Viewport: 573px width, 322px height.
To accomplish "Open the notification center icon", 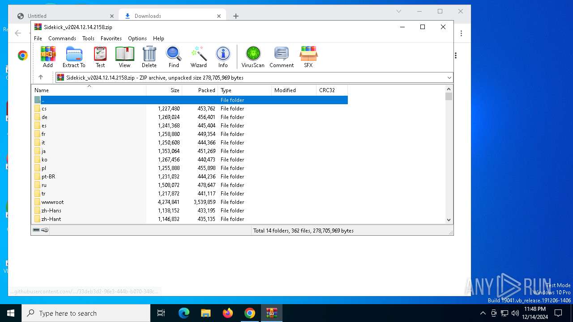I will pos(558,313).
